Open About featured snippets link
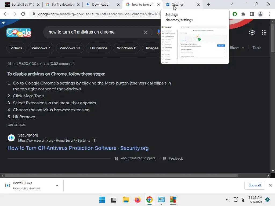Screen dimensions: 275x206 (x=138, y=158)
